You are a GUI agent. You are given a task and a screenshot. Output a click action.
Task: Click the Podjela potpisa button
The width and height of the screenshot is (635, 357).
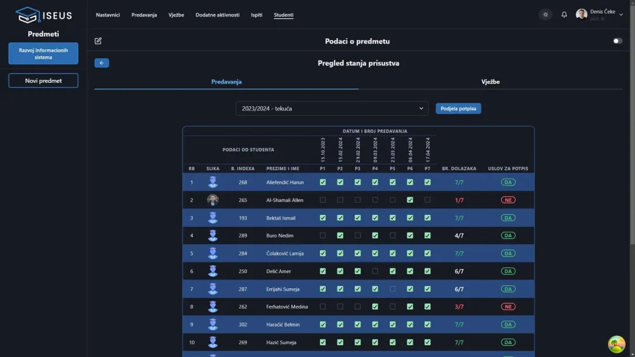point(459,109)
